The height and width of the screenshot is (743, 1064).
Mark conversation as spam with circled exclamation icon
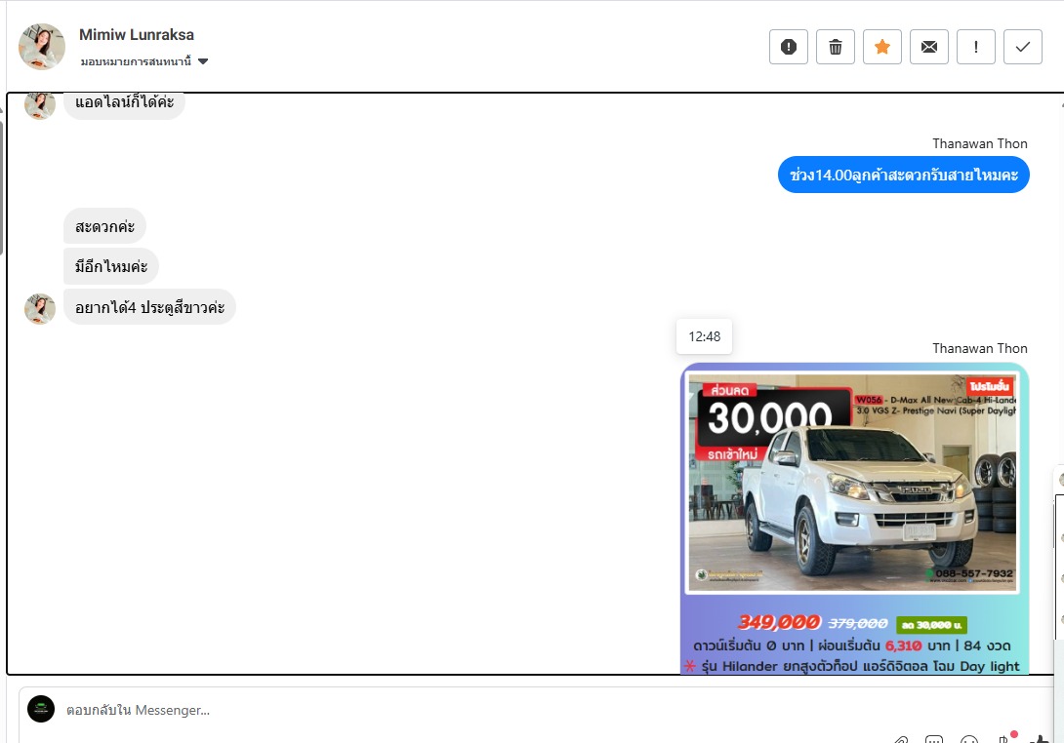point(789,47)
